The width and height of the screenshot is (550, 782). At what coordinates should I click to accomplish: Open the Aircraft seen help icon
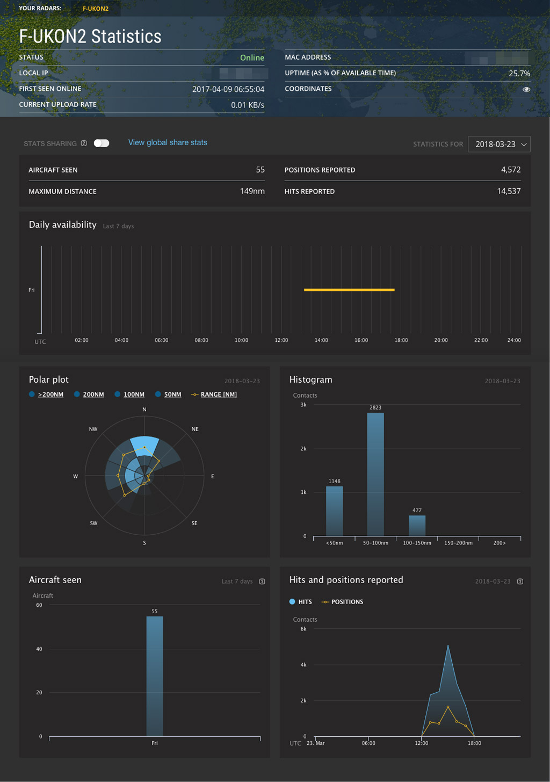pyautogui.click(x=262, y=582)
